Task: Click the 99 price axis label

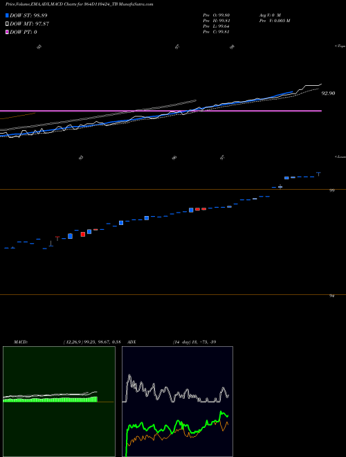Action: (332, 190)
